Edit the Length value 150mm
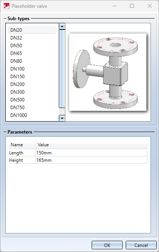Viewport: 159px width, 252px height. 91,153
